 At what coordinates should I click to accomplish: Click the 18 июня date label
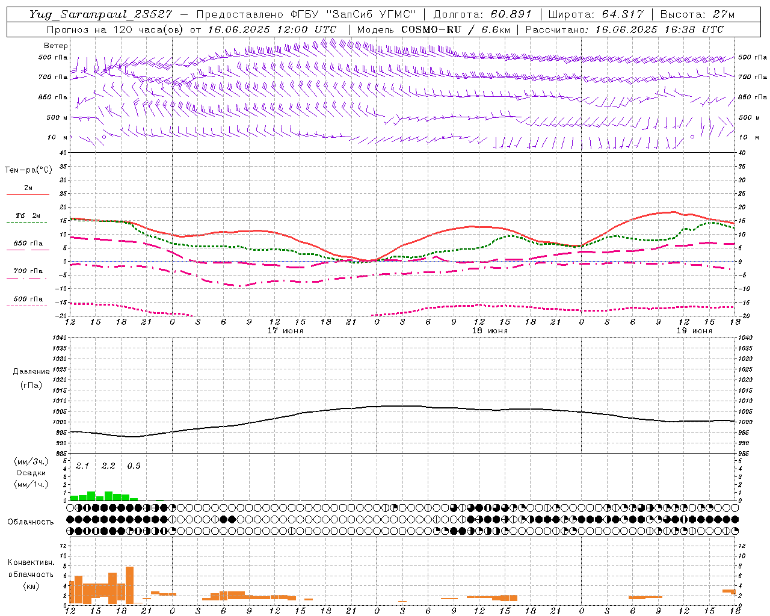pyautogui.click(x=490, y=331)
